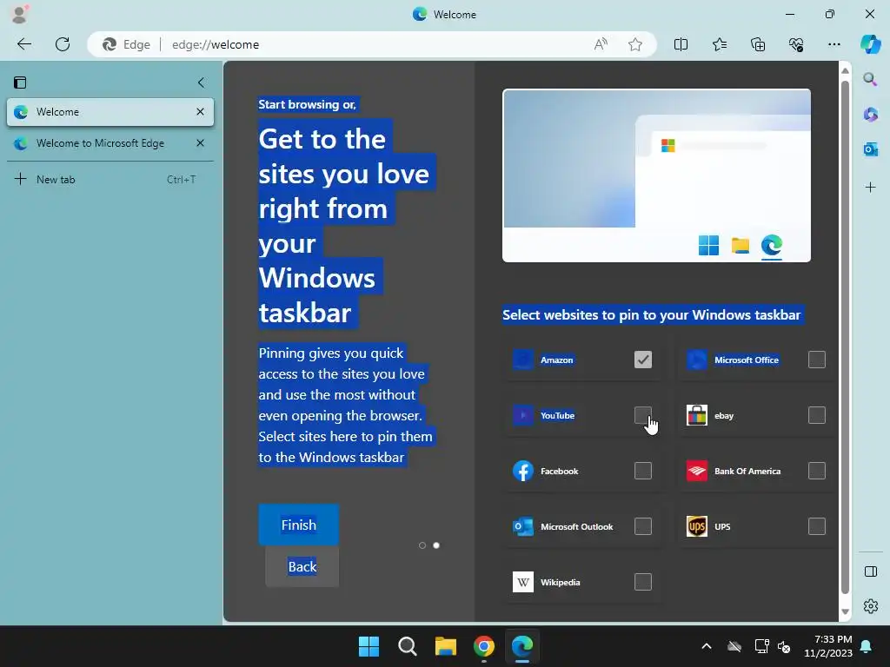Open the Tab actions menu icon
Viewport: 890px width, 667px height.
point(20,83)
